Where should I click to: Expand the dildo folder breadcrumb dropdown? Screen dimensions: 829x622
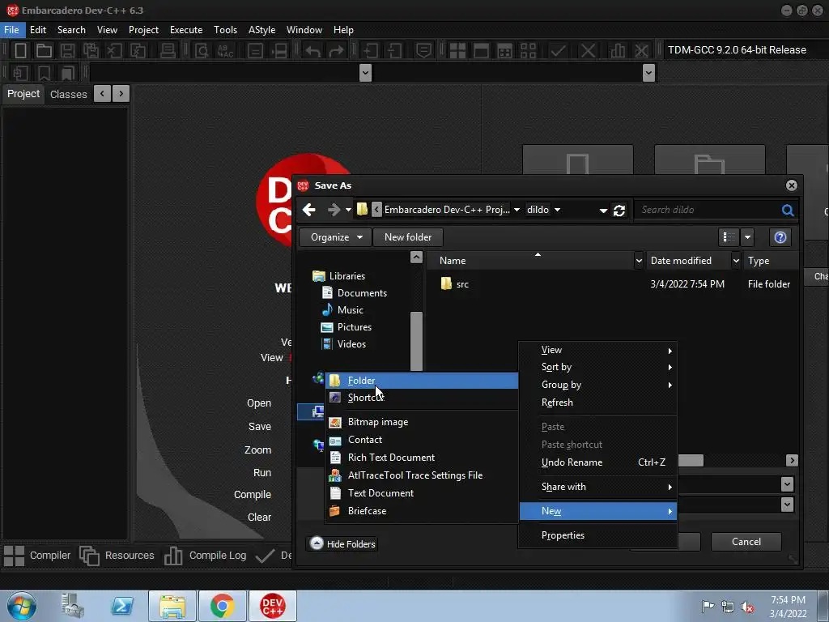pos(557,210)
